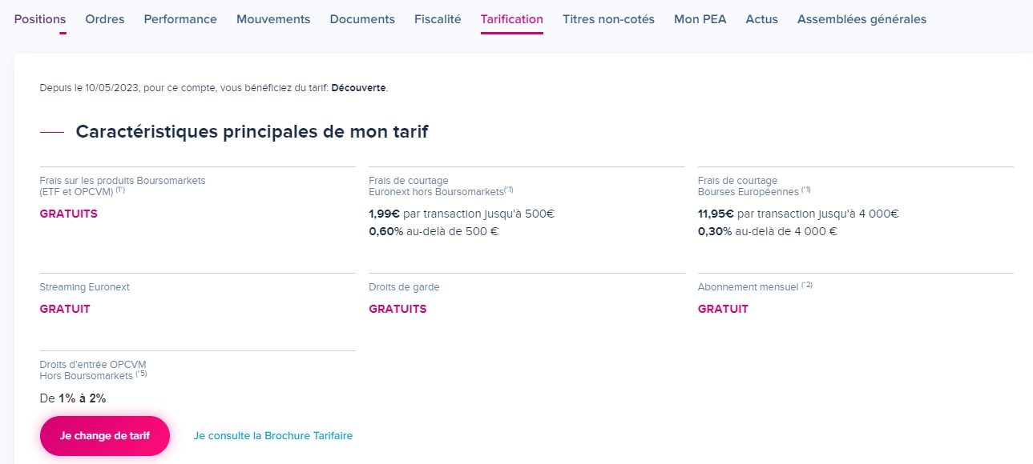1033x464 pixels.
Task: Select the 1,99€ Euronext brokerage fee text
Action: (x=384, y=214)
